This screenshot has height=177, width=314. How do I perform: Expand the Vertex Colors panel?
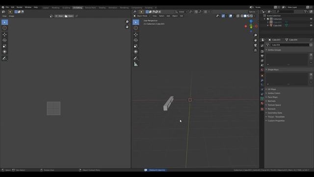tap(274, 93)
